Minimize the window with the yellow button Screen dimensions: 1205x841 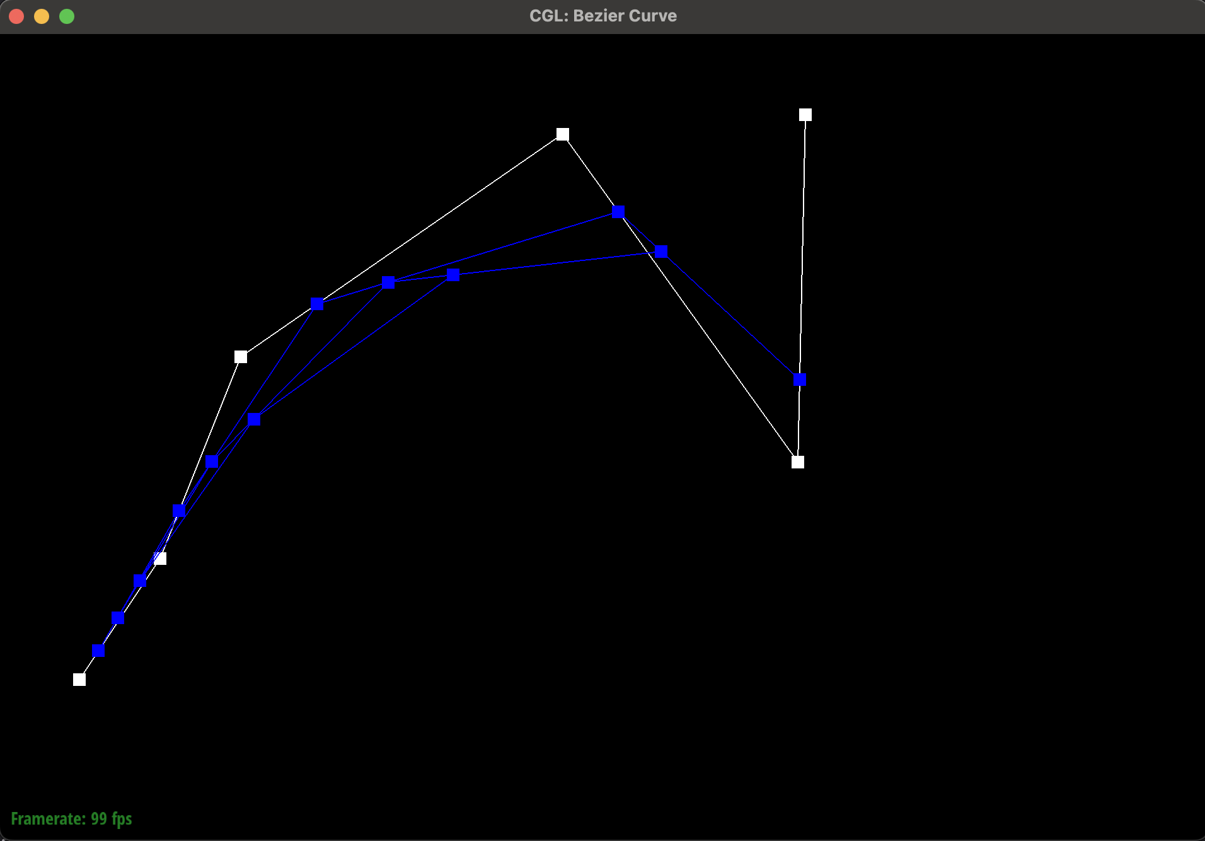tap(42, 16)
